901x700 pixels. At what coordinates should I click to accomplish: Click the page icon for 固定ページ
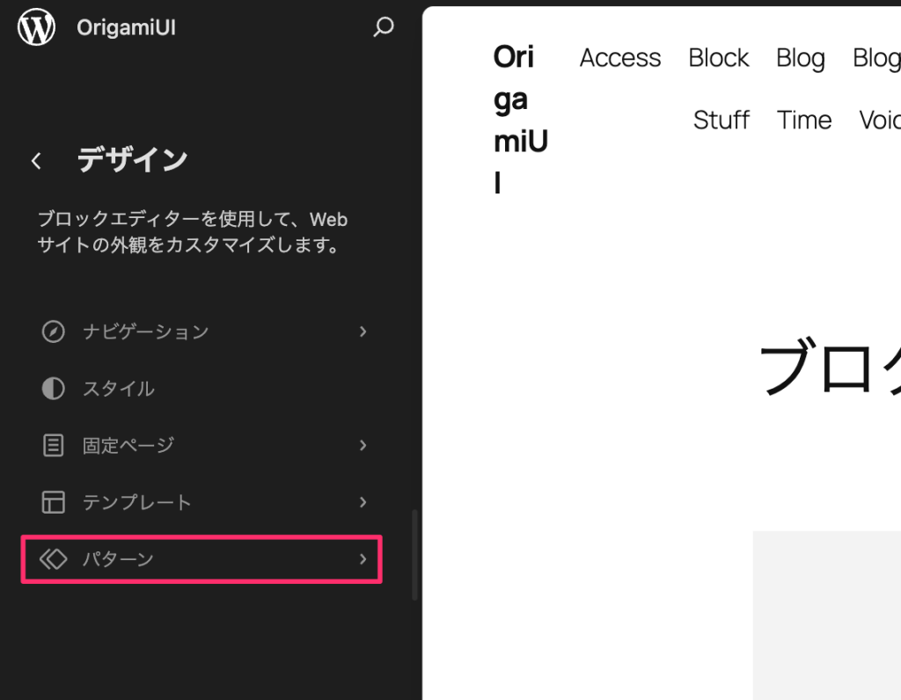tap(54, 445)
